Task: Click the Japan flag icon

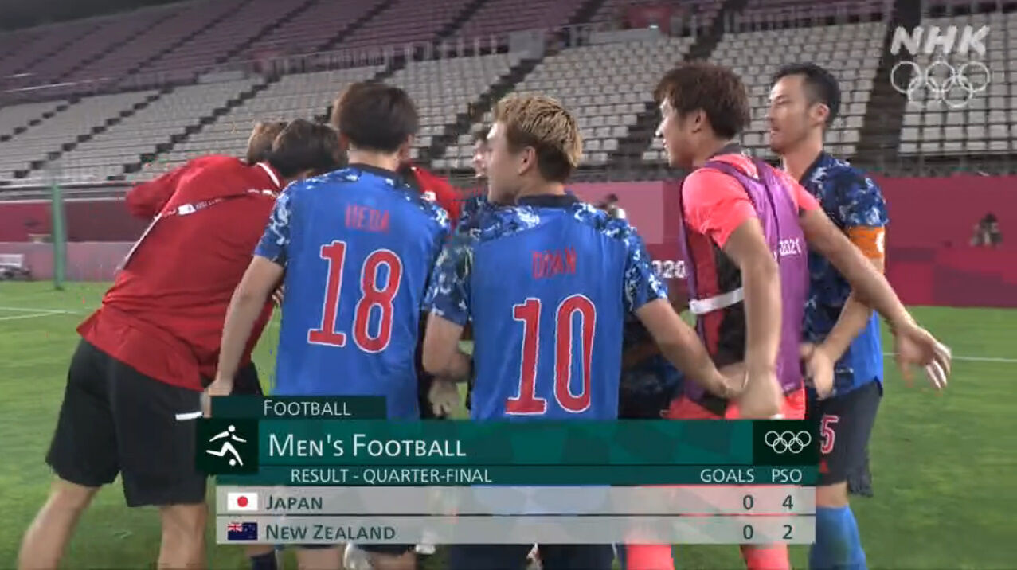Action: click(242, 502)
